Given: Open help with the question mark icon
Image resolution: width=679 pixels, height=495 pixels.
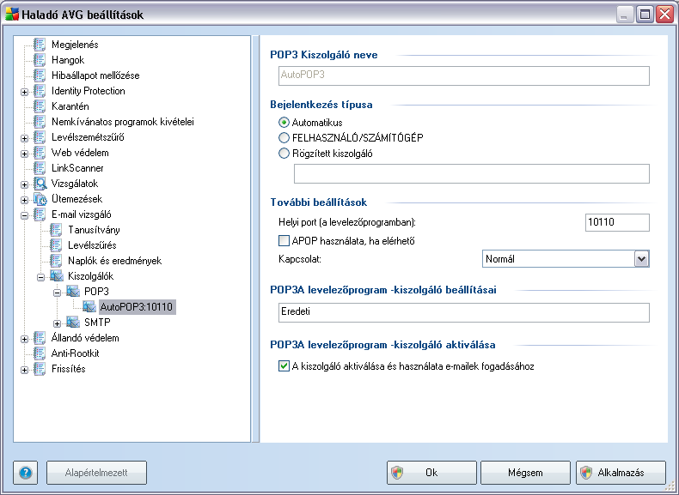Looking at the screenshot, I should pyautogui.click(x=26, y=473).
